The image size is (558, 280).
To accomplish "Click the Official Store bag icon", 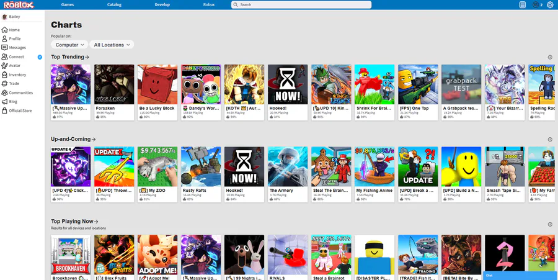I will coord(4,111).
